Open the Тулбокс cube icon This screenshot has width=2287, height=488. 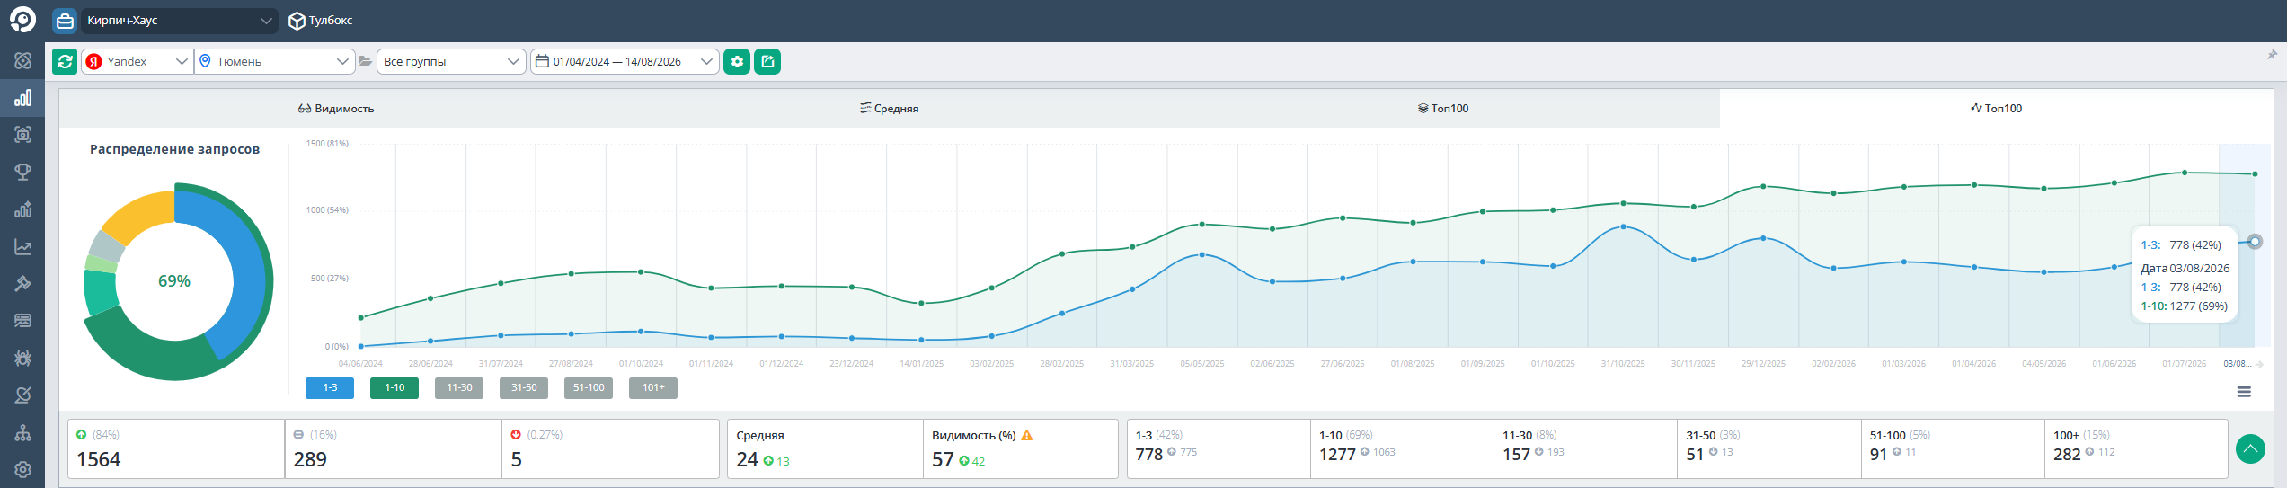click(x=297, y=21)
